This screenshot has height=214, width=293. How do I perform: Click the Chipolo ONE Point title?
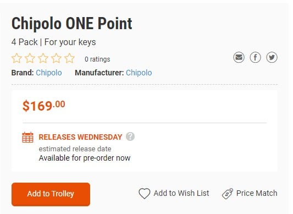72,24
